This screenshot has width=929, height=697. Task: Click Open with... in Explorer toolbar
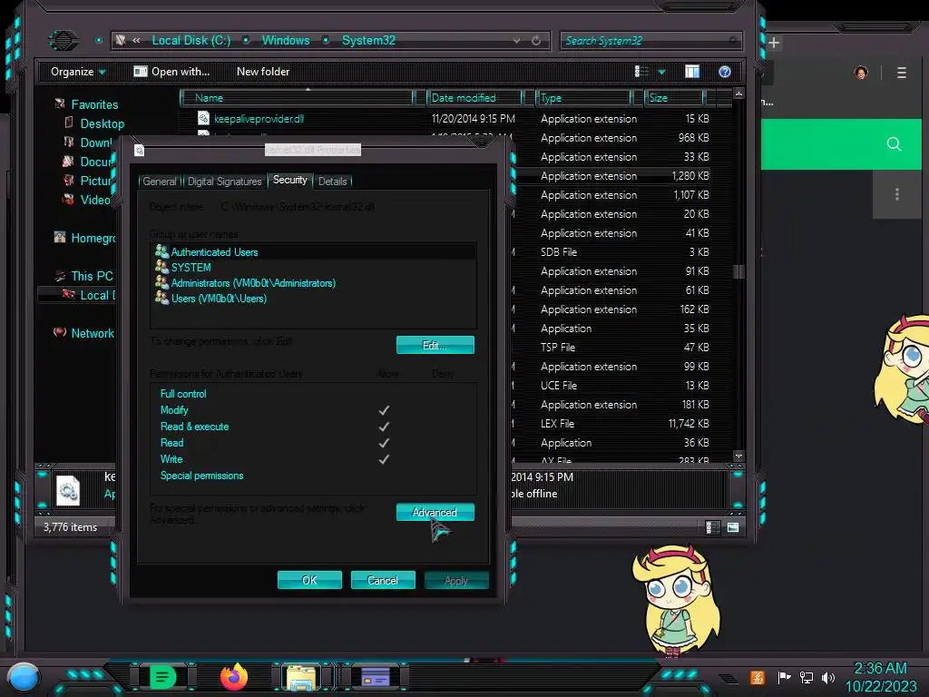point(171,72)
